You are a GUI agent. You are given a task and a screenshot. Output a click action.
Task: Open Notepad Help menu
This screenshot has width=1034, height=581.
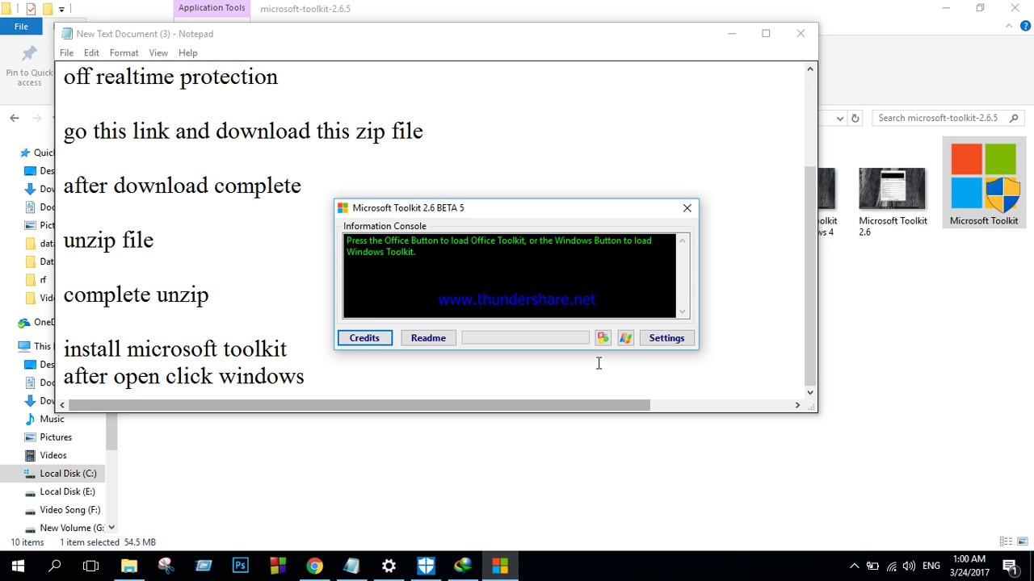pyautogui.click(x=187, y=52)
